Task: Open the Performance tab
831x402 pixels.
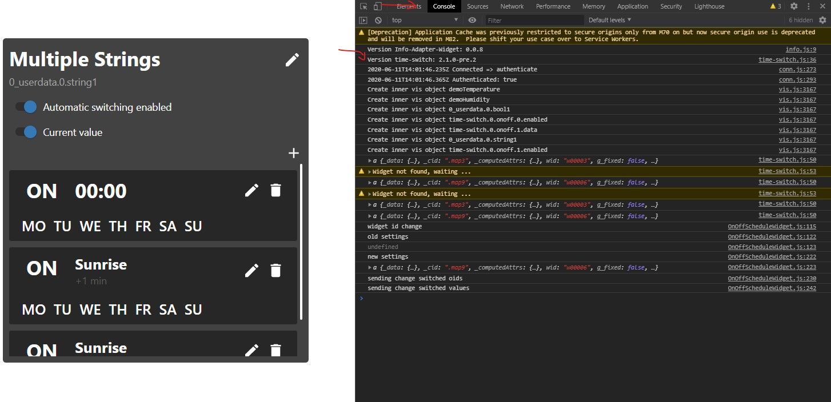Action: [553, 6]
